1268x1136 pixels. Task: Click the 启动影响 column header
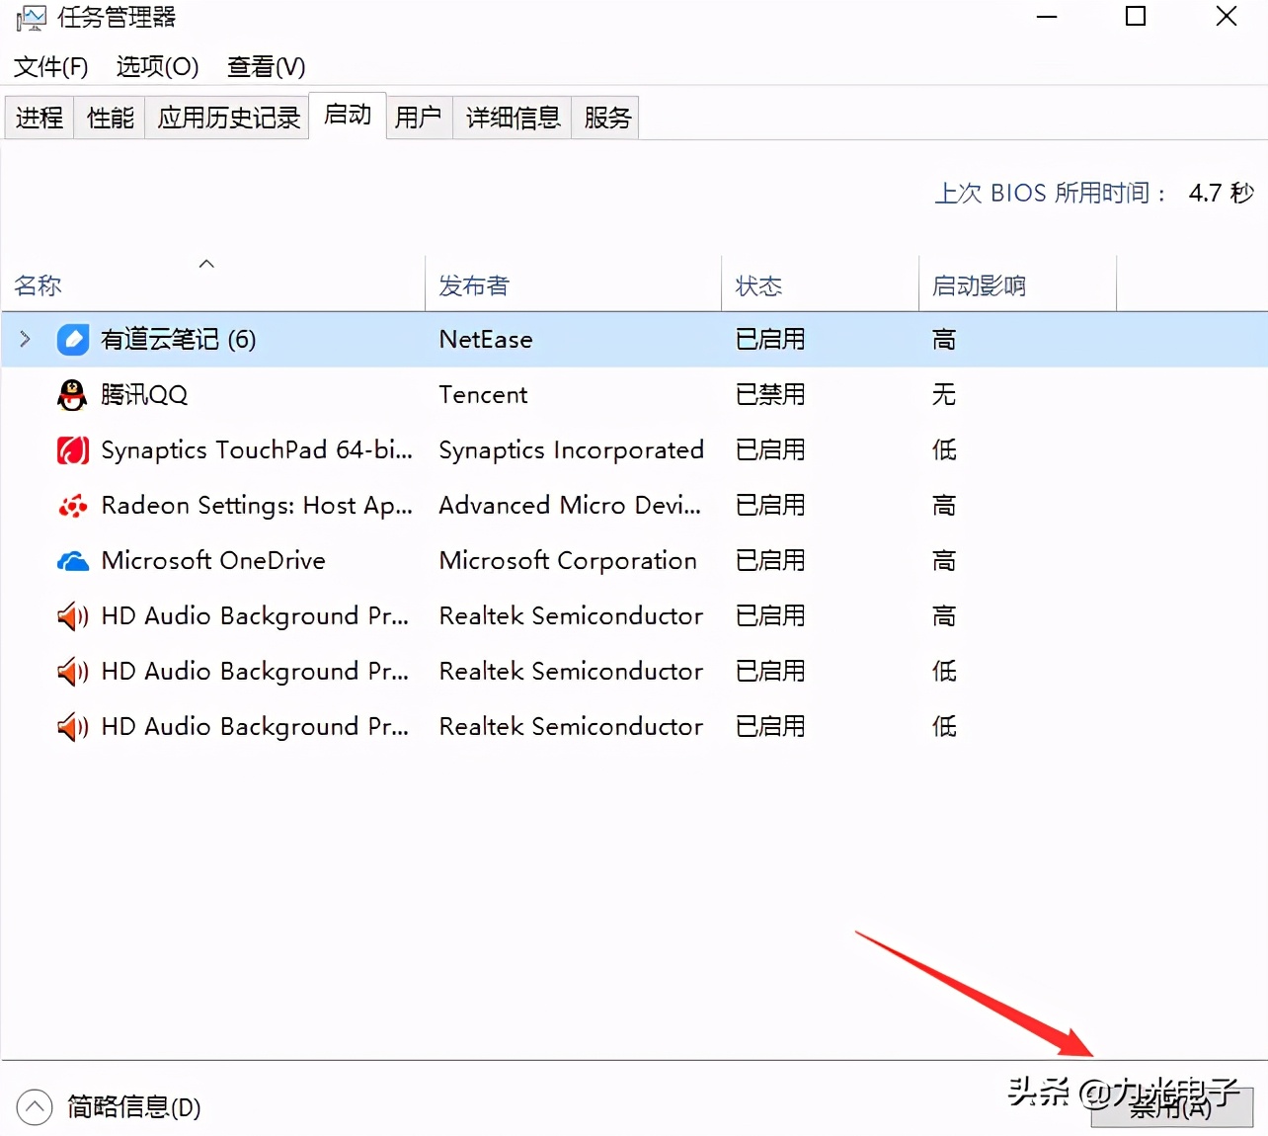(x=976, y=284)
